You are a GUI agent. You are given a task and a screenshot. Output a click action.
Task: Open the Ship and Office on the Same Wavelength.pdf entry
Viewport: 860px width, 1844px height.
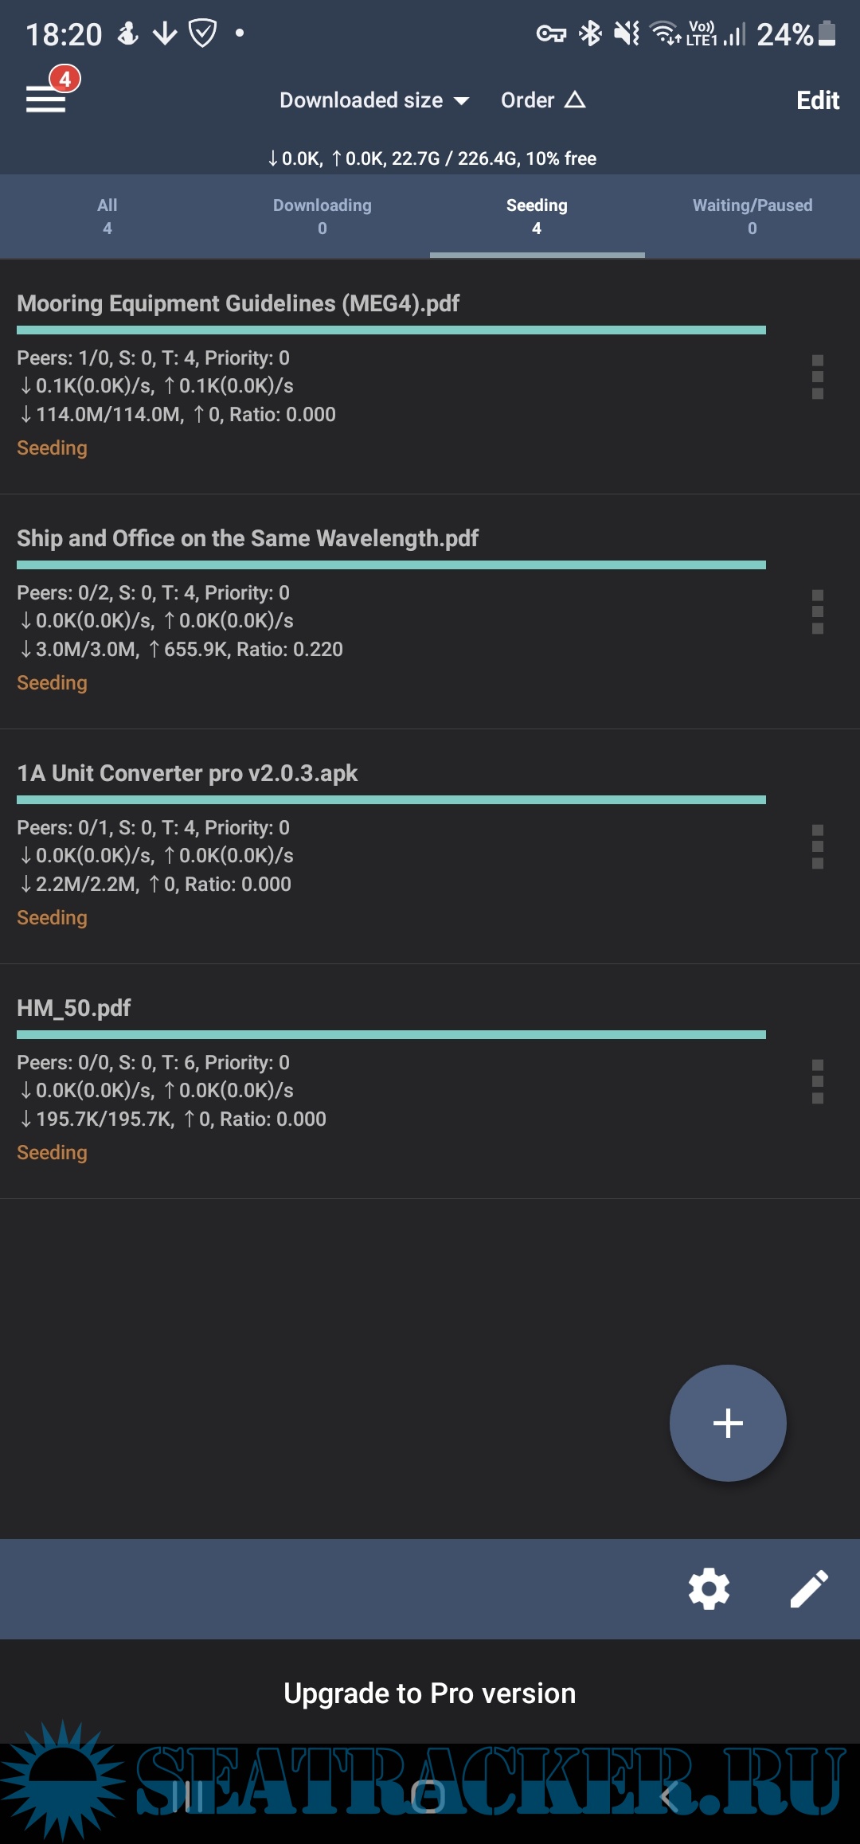248,539
